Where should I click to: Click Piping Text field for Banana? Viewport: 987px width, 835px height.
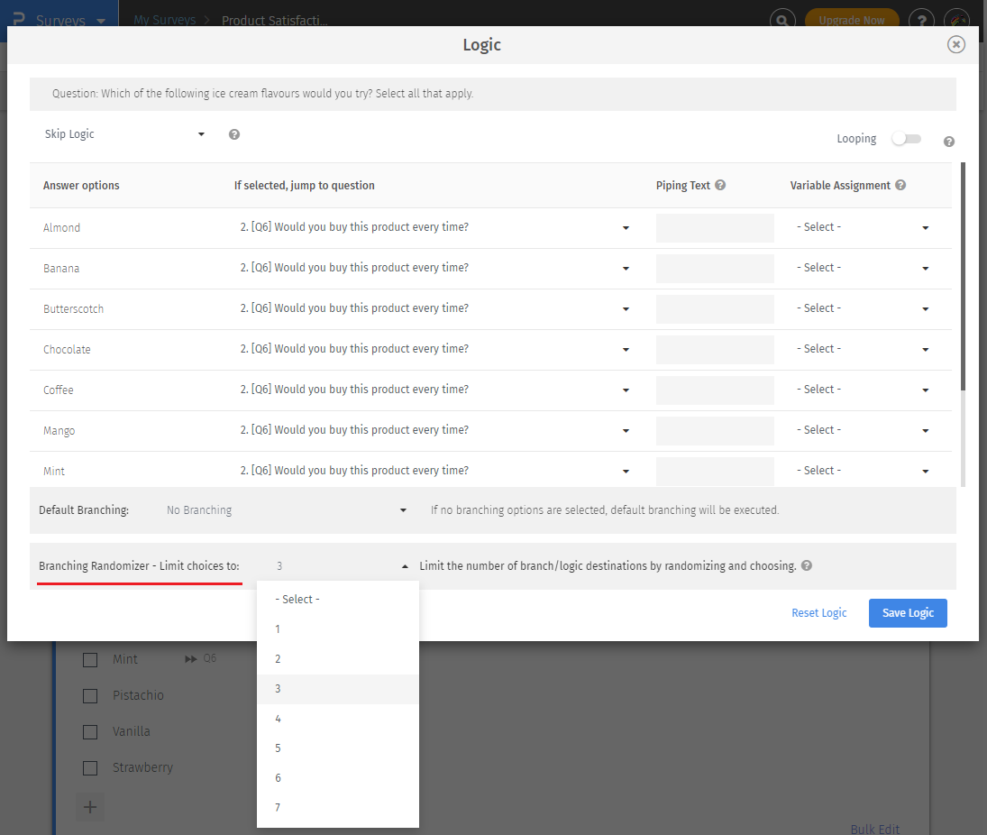coord(715,269)
